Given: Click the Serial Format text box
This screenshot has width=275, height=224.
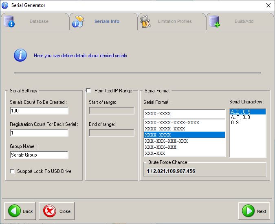Looking at the screenshot, I should 184,114.
